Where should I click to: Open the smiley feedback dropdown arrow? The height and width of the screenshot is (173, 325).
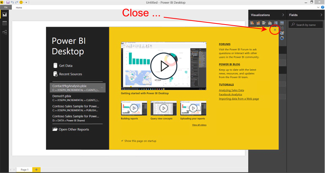[x=24, y=3]
